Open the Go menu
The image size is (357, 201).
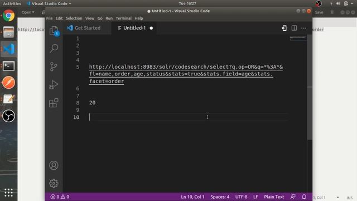pos(100,18)
